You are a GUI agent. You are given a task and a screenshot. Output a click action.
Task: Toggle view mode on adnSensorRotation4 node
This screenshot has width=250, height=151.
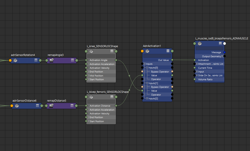point(36,60)
